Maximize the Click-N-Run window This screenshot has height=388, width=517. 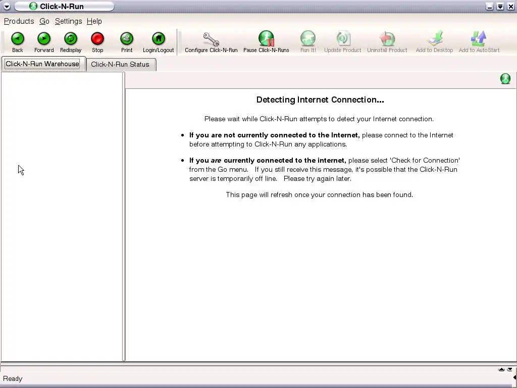(x=500, y=6)
